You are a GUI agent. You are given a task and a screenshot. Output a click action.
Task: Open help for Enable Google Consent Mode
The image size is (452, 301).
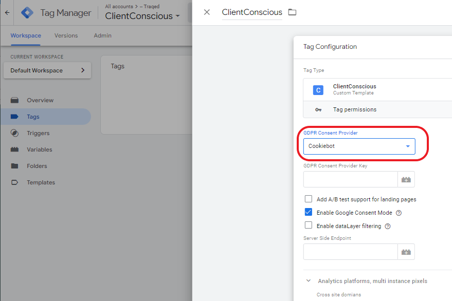pos(399,213)
